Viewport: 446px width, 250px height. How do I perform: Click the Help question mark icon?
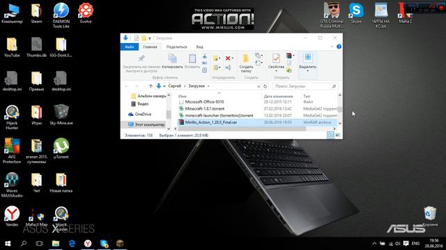[339, 47]
